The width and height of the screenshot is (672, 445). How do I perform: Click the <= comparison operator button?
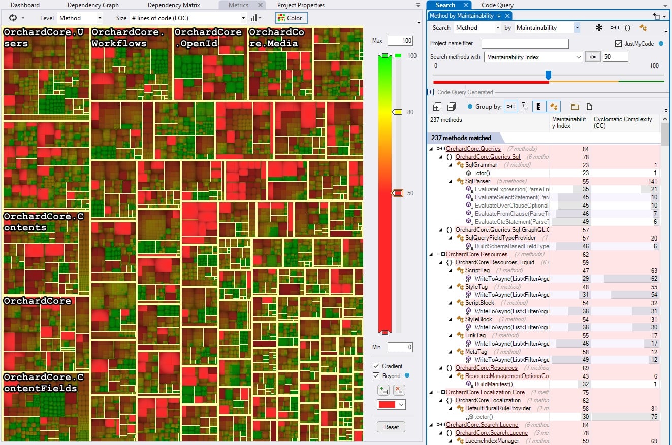click(x=592, y=57)
